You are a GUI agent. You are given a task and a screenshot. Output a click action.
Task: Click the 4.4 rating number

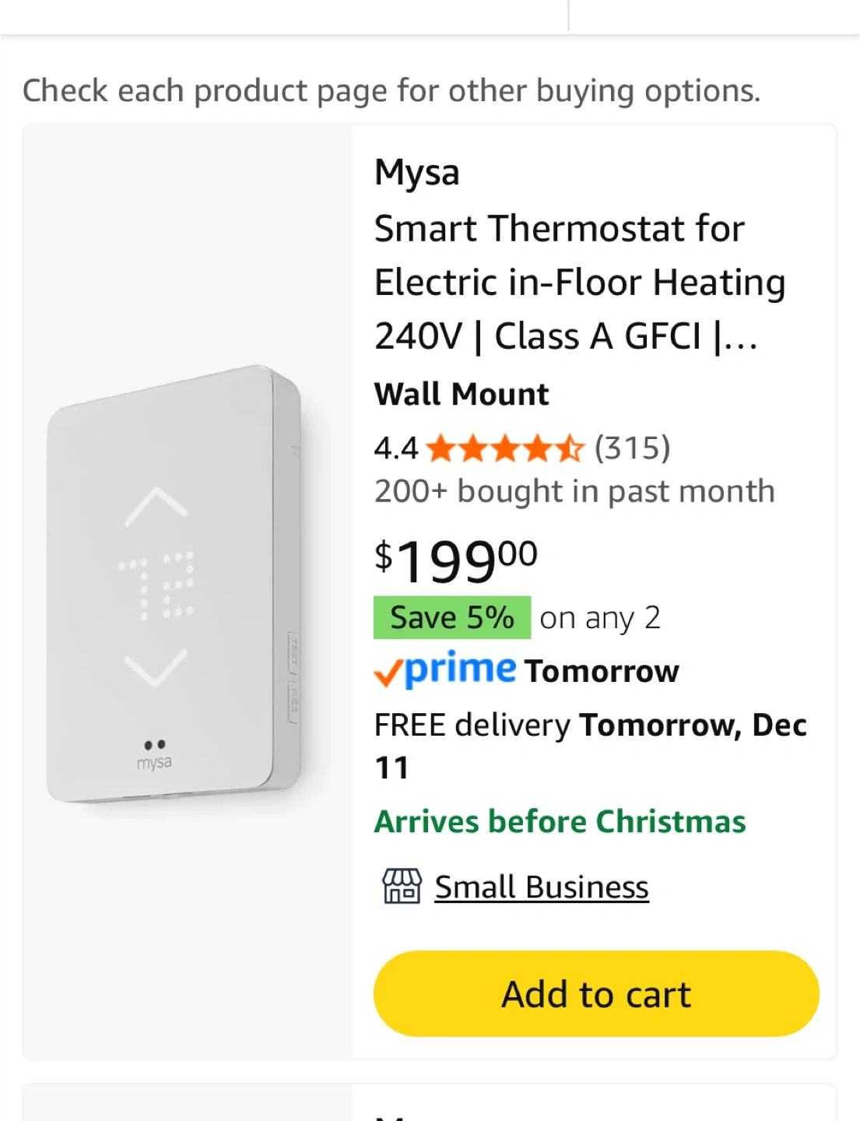click(395, 448)
